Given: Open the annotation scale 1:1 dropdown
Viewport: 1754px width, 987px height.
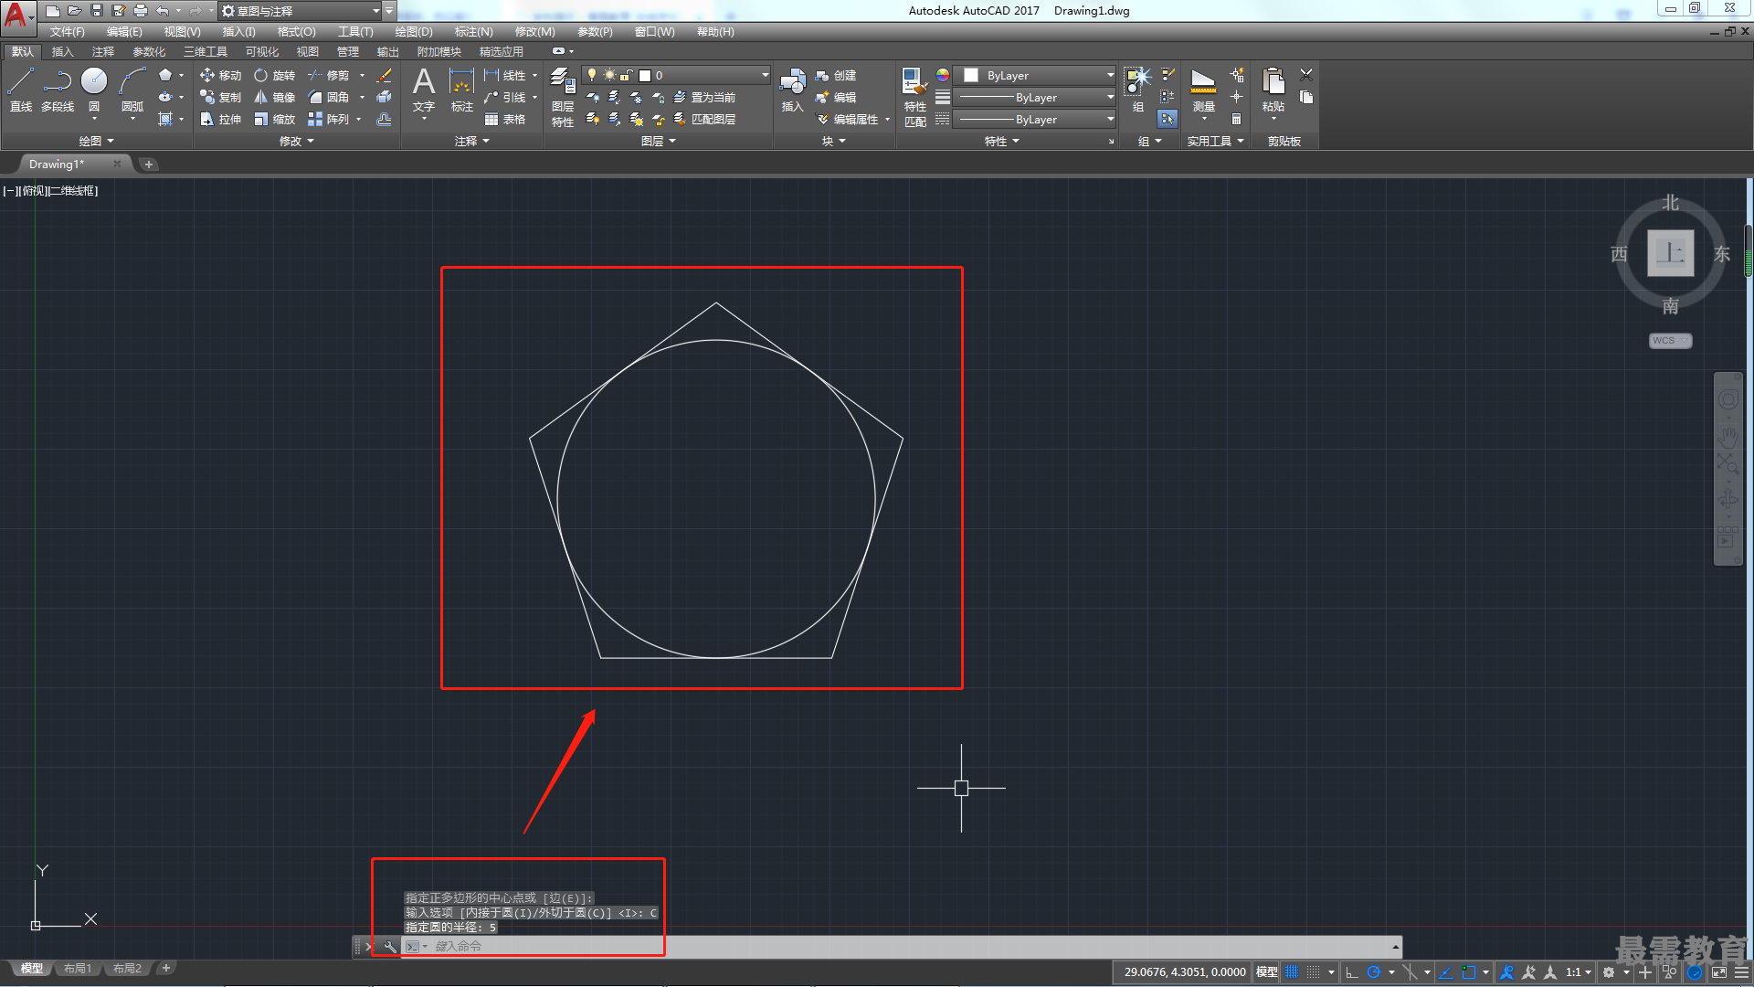Looking at the screenshot, I should (x=1578, y=972).
